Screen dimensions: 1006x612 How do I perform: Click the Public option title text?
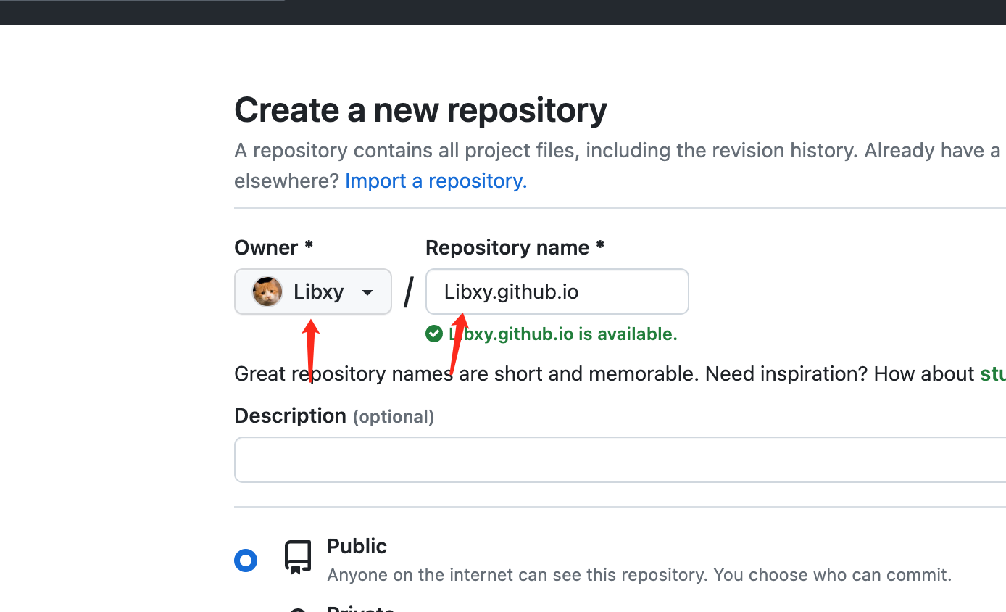coord(357,546)
